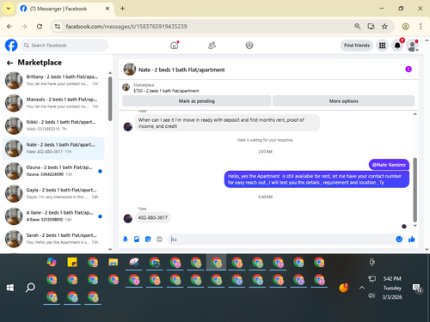Click the conversation list scrollbar

point(110,99)
